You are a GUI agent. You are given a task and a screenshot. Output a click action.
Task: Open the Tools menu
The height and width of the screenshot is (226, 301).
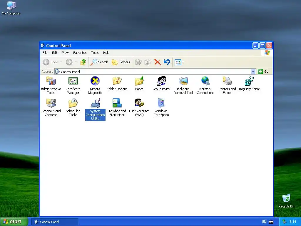(95, 53)
